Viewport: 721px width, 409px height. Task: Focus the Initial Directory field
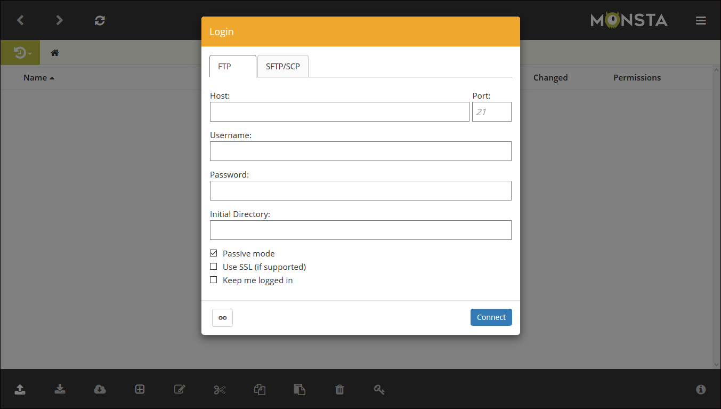tap(361, 230)
